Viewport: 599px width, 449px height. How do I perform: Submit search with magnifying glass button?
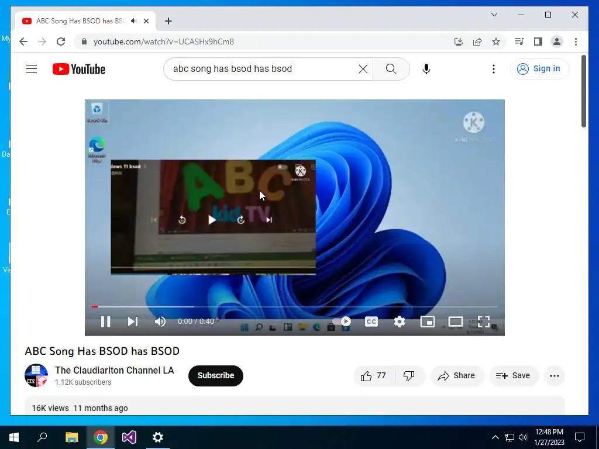[x=391, y=69]
